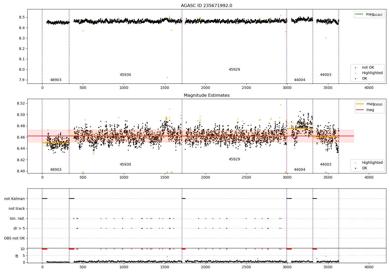Select the "not OK" legend entry
The height and width of the screenshot is (273, 390).
point(368,68)
